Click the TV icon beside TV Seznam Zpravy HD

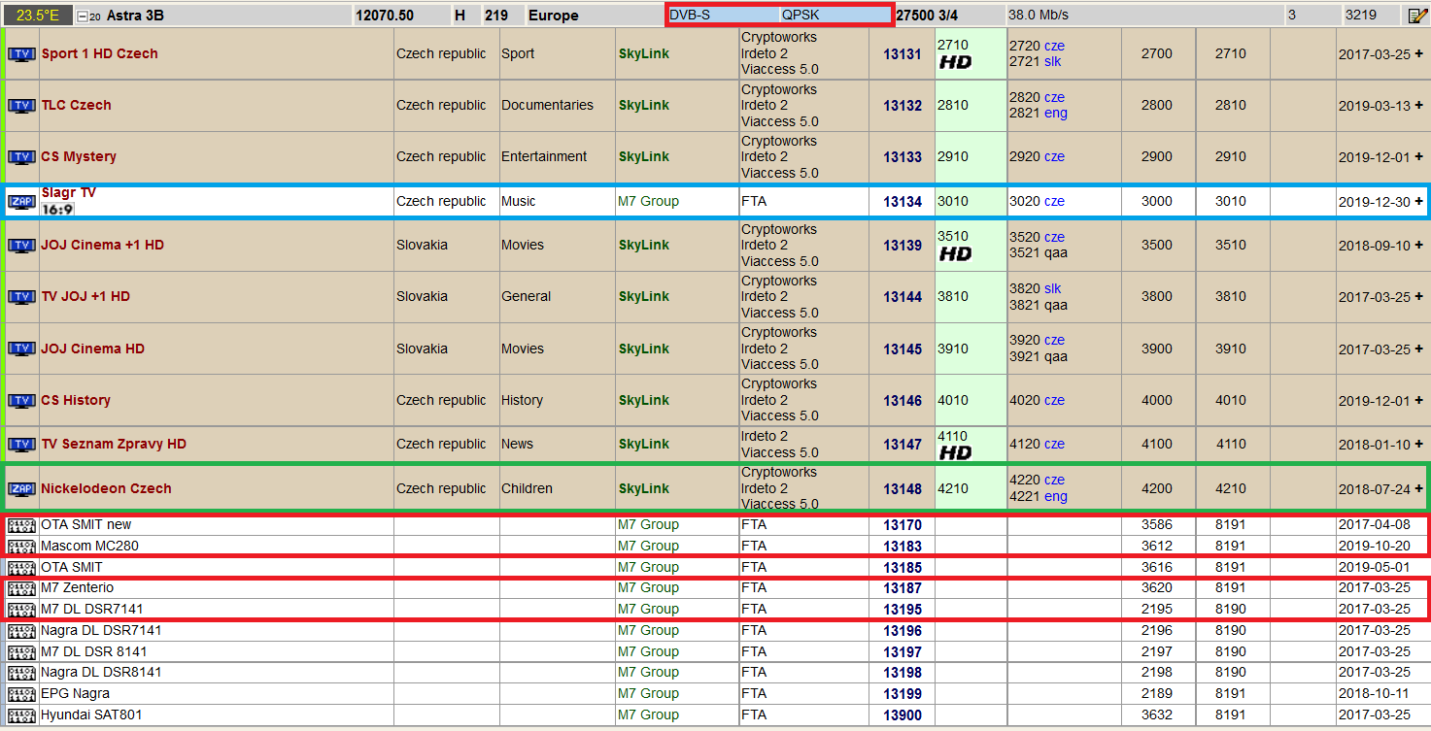(21, 445)
